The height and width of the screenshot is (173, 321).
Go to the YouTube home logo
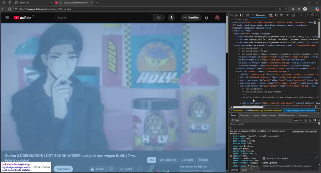point(22,18)
